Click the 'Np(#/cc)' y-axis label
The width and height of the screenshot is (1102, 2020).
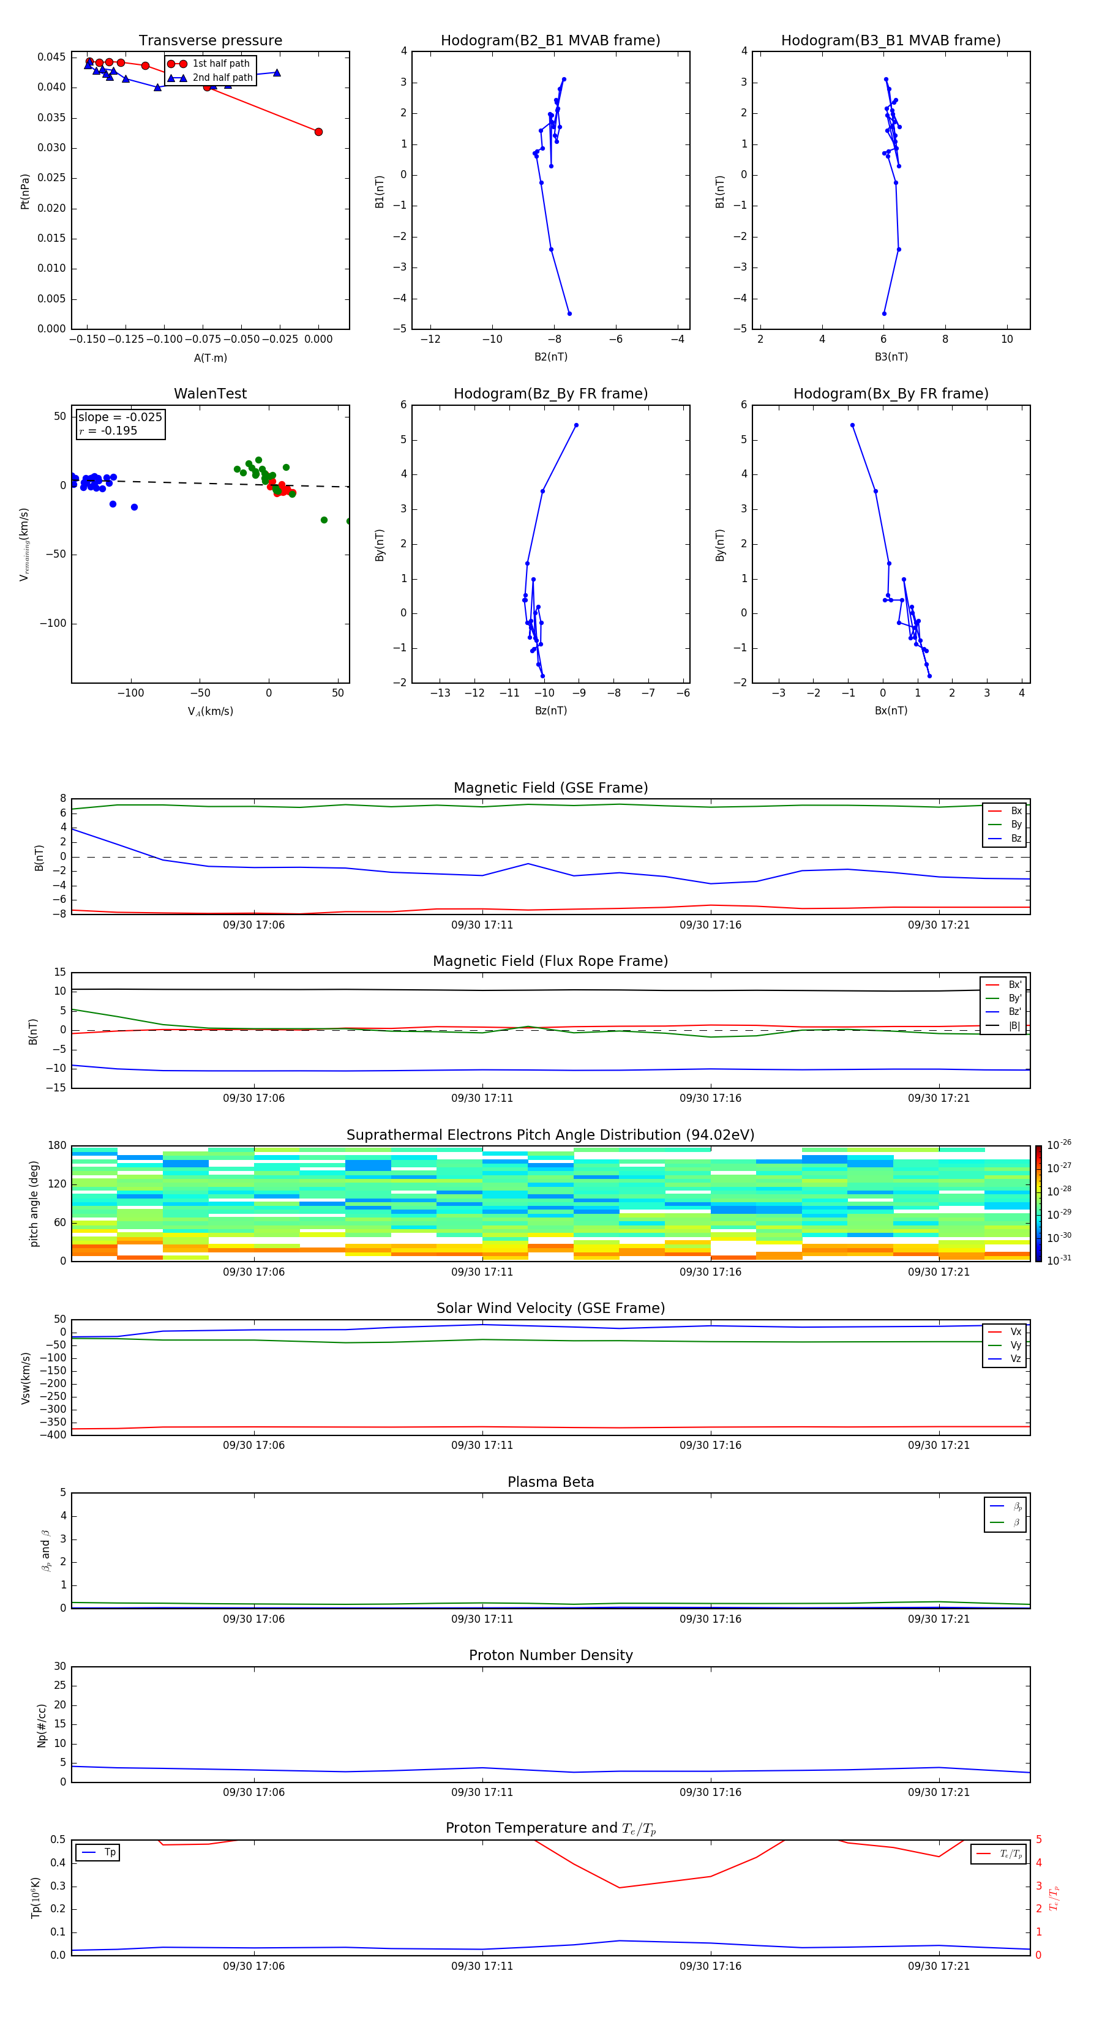pos(42,1724)
